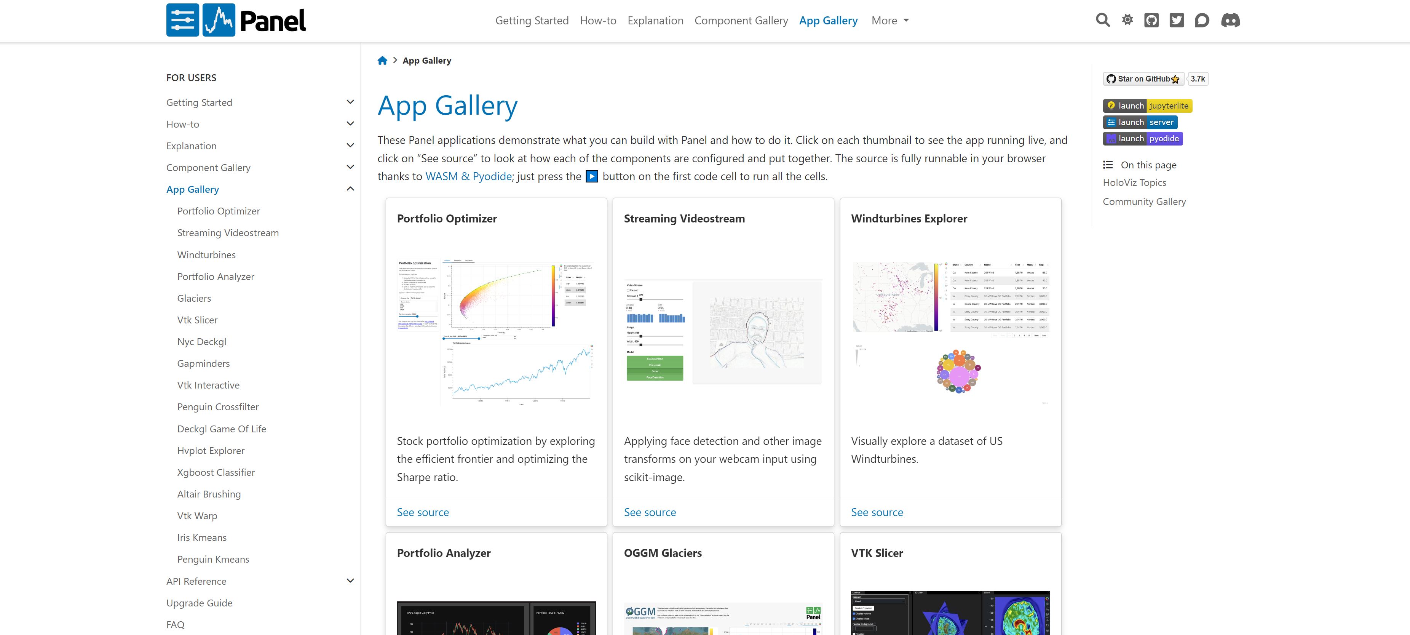1410x635 pixels.
Task: Expand the API Reference sidebar section
Action: [x=350, y=581]
